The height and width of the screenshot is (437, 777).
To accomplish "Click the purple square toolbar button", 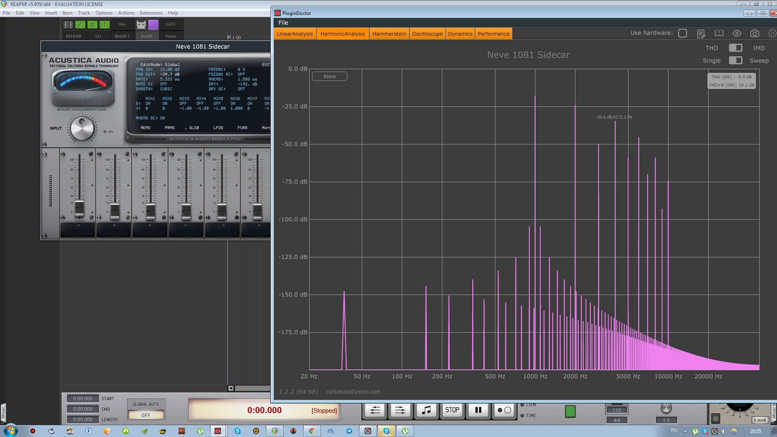I will click(153, 25).
